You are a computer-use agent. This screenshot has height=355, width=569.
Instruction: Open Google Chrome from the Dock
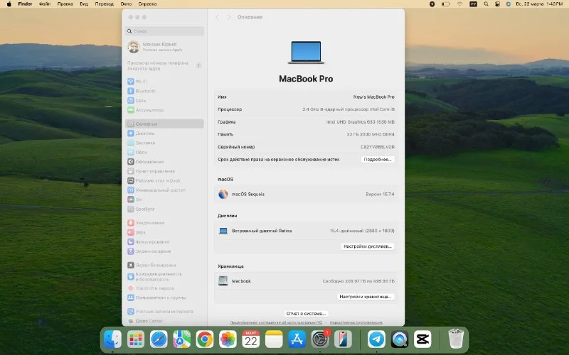(205, 339)
